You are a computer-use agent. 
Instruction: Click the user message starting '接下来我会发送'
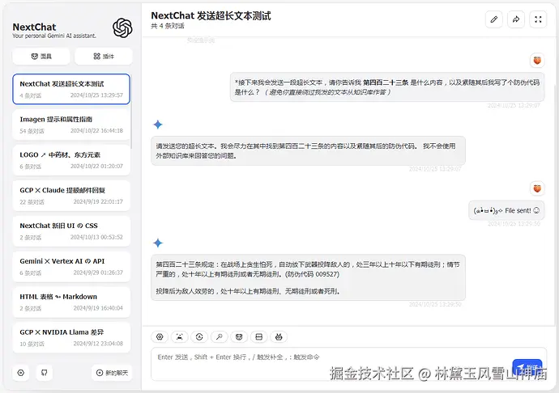pyautogui.click(x=387, y=87)
